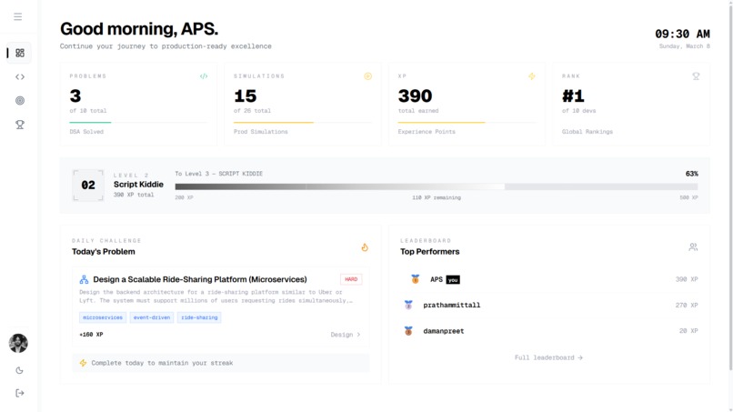Click the users icon in Leaderboard panel

(693, 246)
